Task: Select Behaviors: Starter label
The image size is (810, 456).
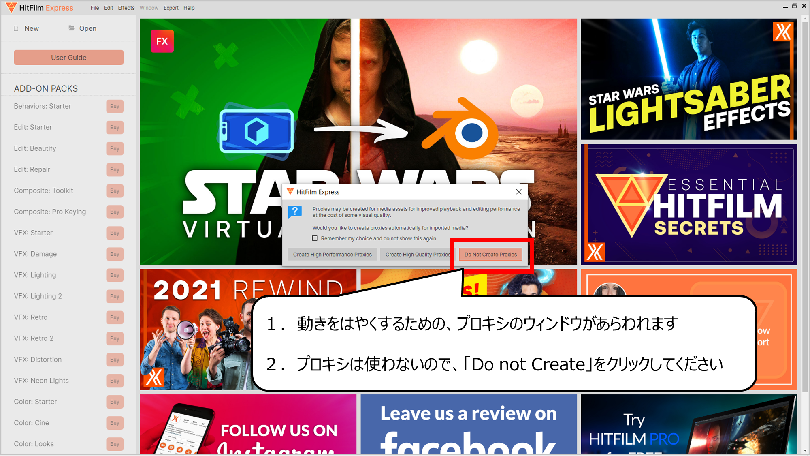Action: point(43,106)
